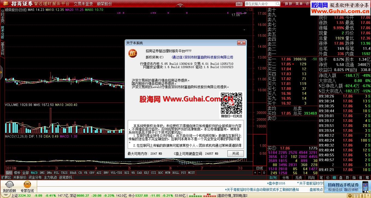Click the 日线 period selector

point(260,168)
